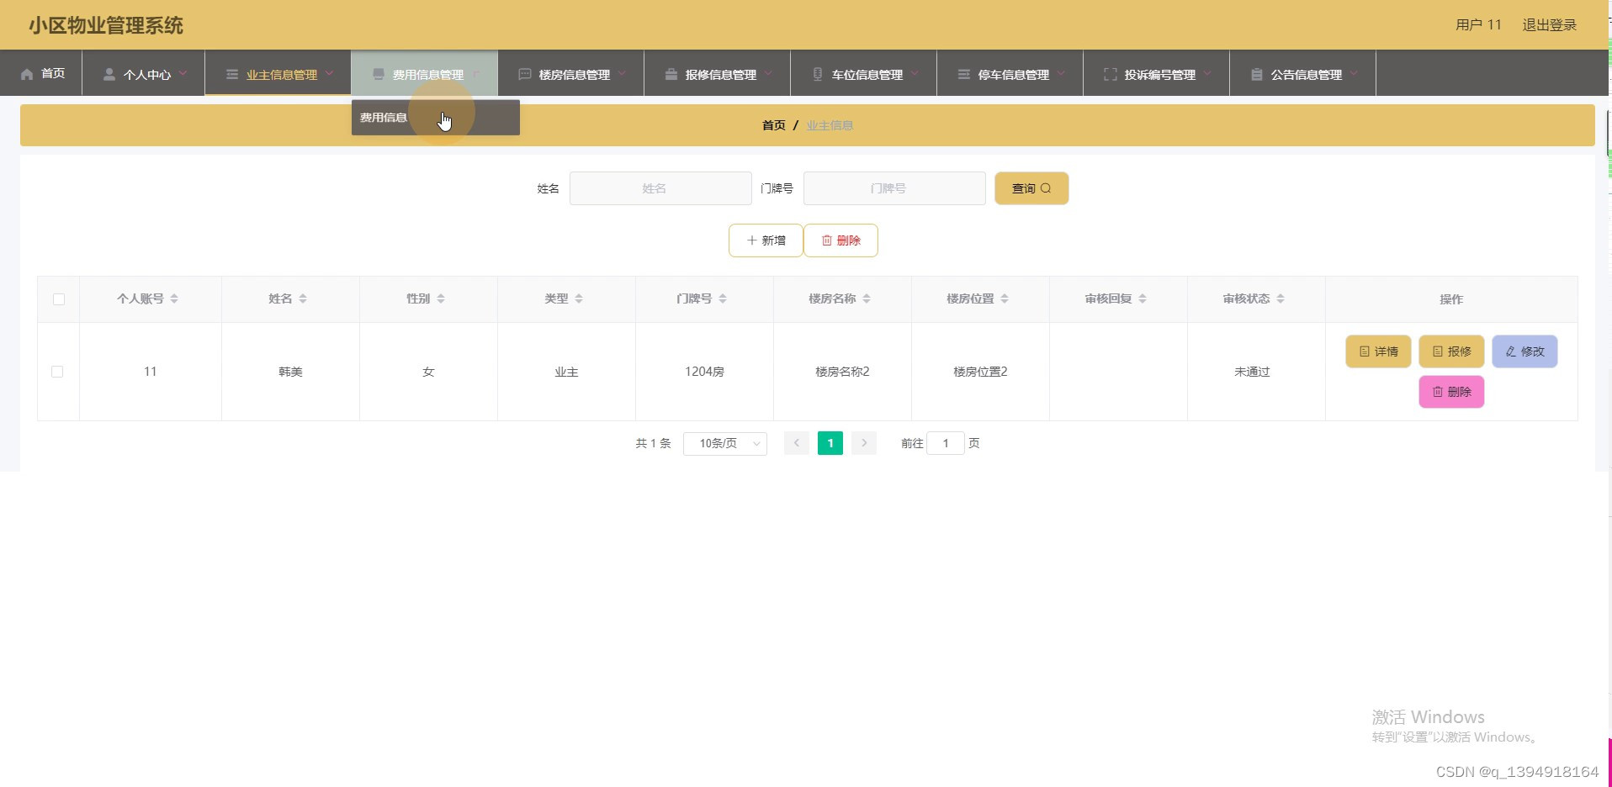
Task: Expand the 停车信息管理 dropdown chevron
Action: 1061,73
